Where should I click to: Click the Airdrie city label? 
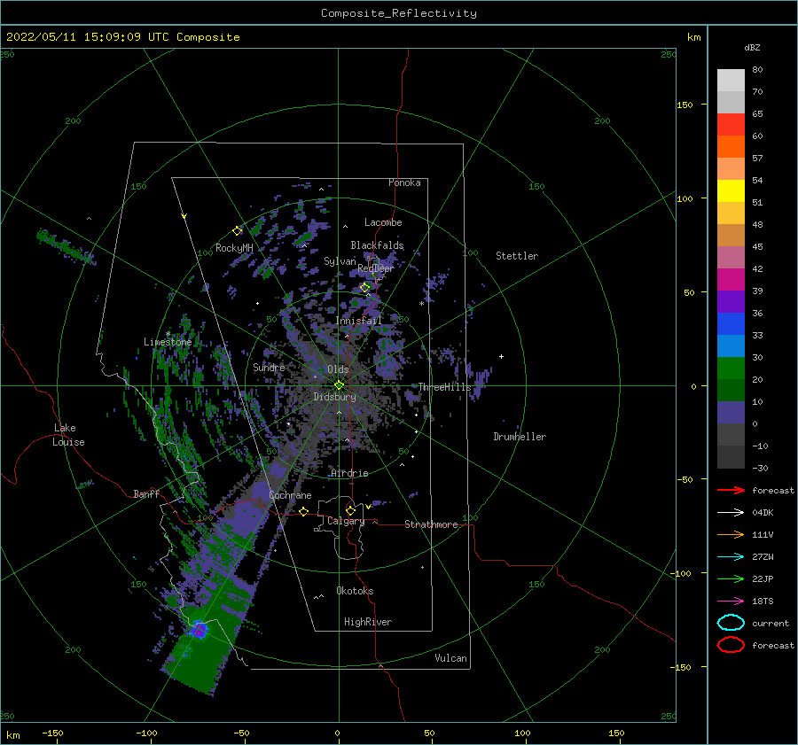tap(349, 473)
